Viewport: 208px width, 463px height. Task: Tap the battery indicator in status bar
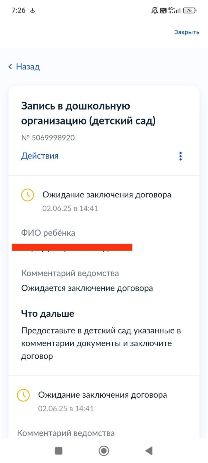tap(190, 10)
